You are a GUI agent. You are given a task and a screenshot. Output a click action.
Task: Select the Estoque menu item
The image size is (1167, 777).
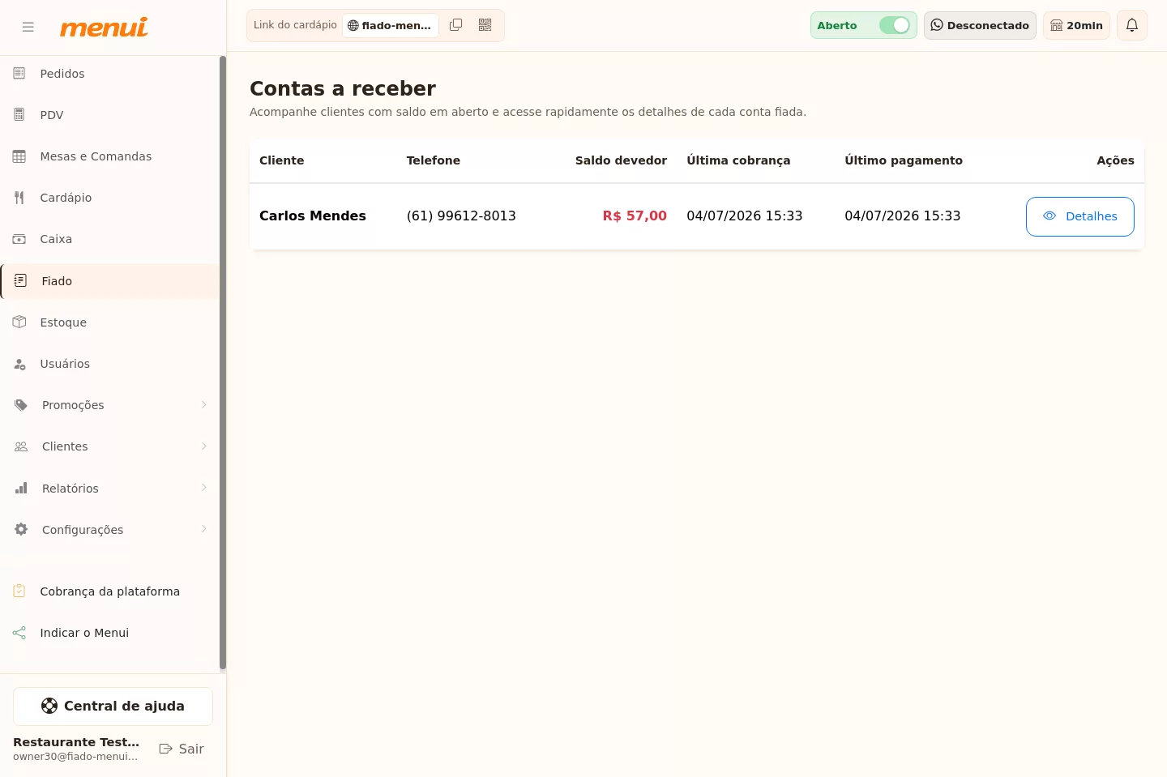pyautogui.click(x=110, y=322)
